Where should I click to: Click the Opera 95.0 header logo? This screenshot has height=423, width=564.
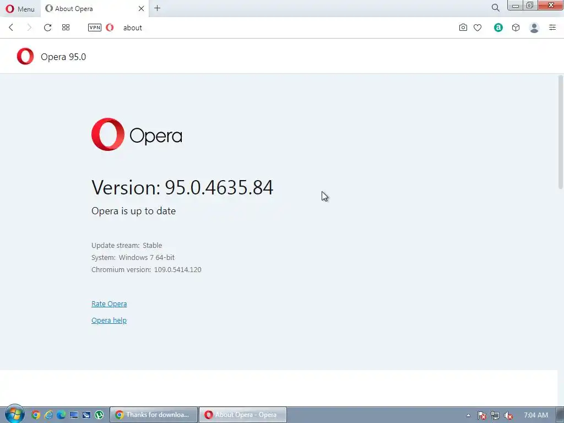click(x=25, y=57)
